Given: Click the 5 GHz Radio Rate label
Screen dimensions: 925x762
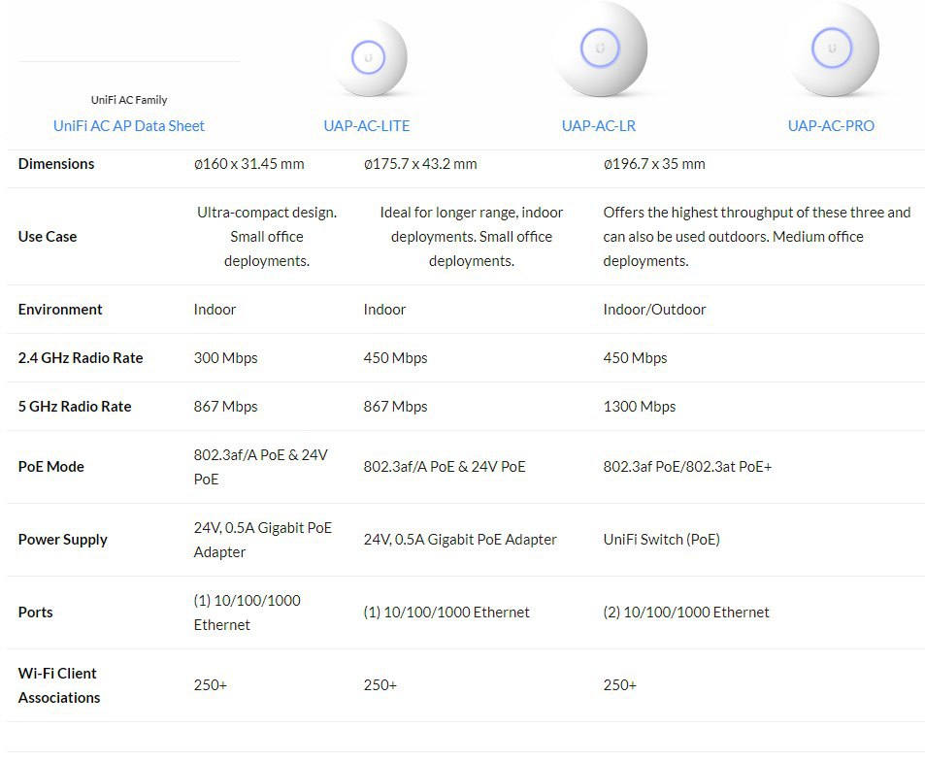Looking at the screenshot, I should (x=75, y=407).
